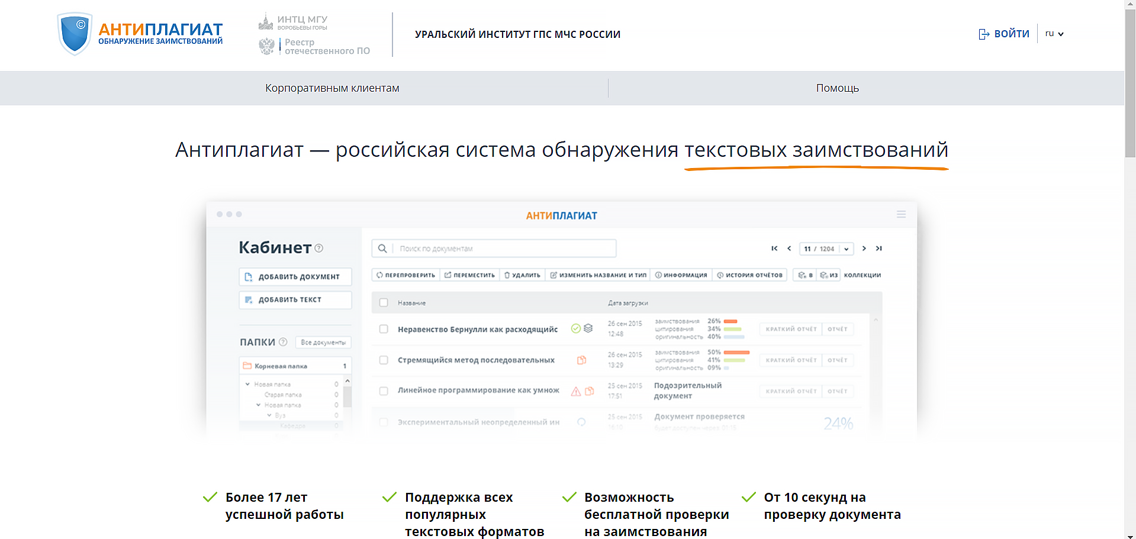1136x539 pixels.
Task: Click the checkmark beside От 10 секунд
Action: point(749,497)
